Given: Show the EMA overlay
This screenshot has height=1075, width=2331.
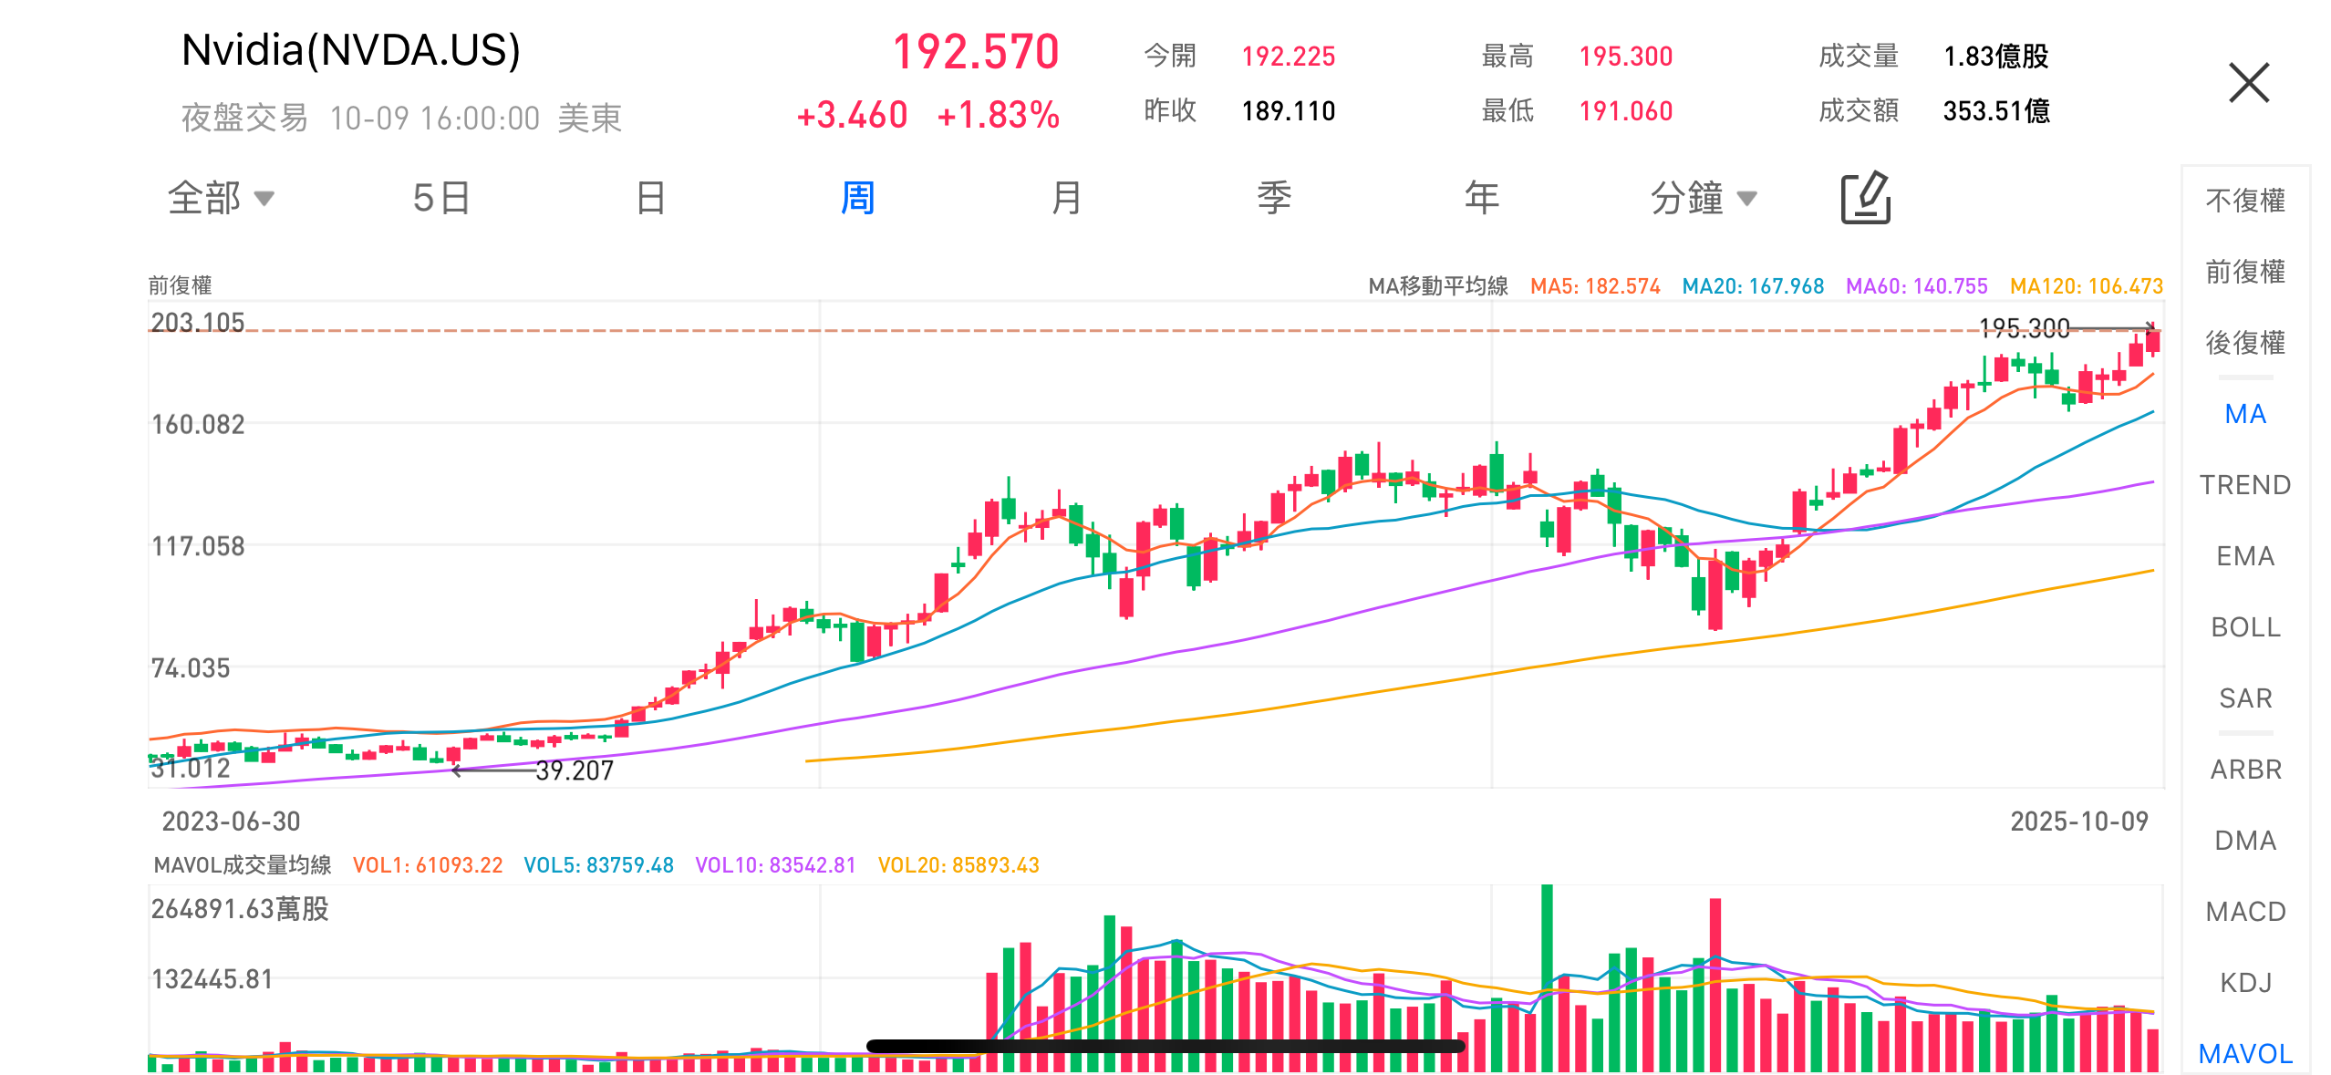Looking at the screenshot, I should point(2244,556).
